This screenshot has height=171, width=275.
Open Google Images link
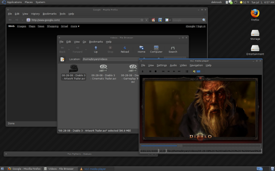[21, 26]
